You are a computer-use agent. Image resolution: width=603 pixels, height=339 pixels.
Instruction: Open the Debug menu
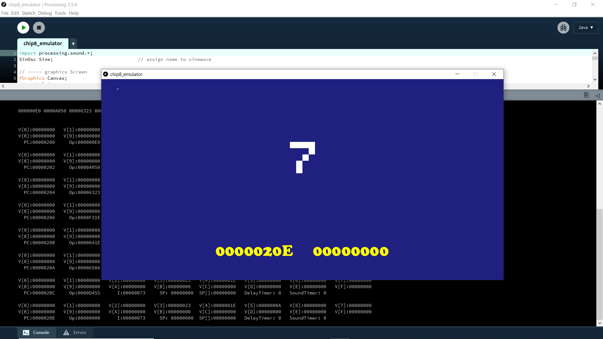[x=45, y=13]
